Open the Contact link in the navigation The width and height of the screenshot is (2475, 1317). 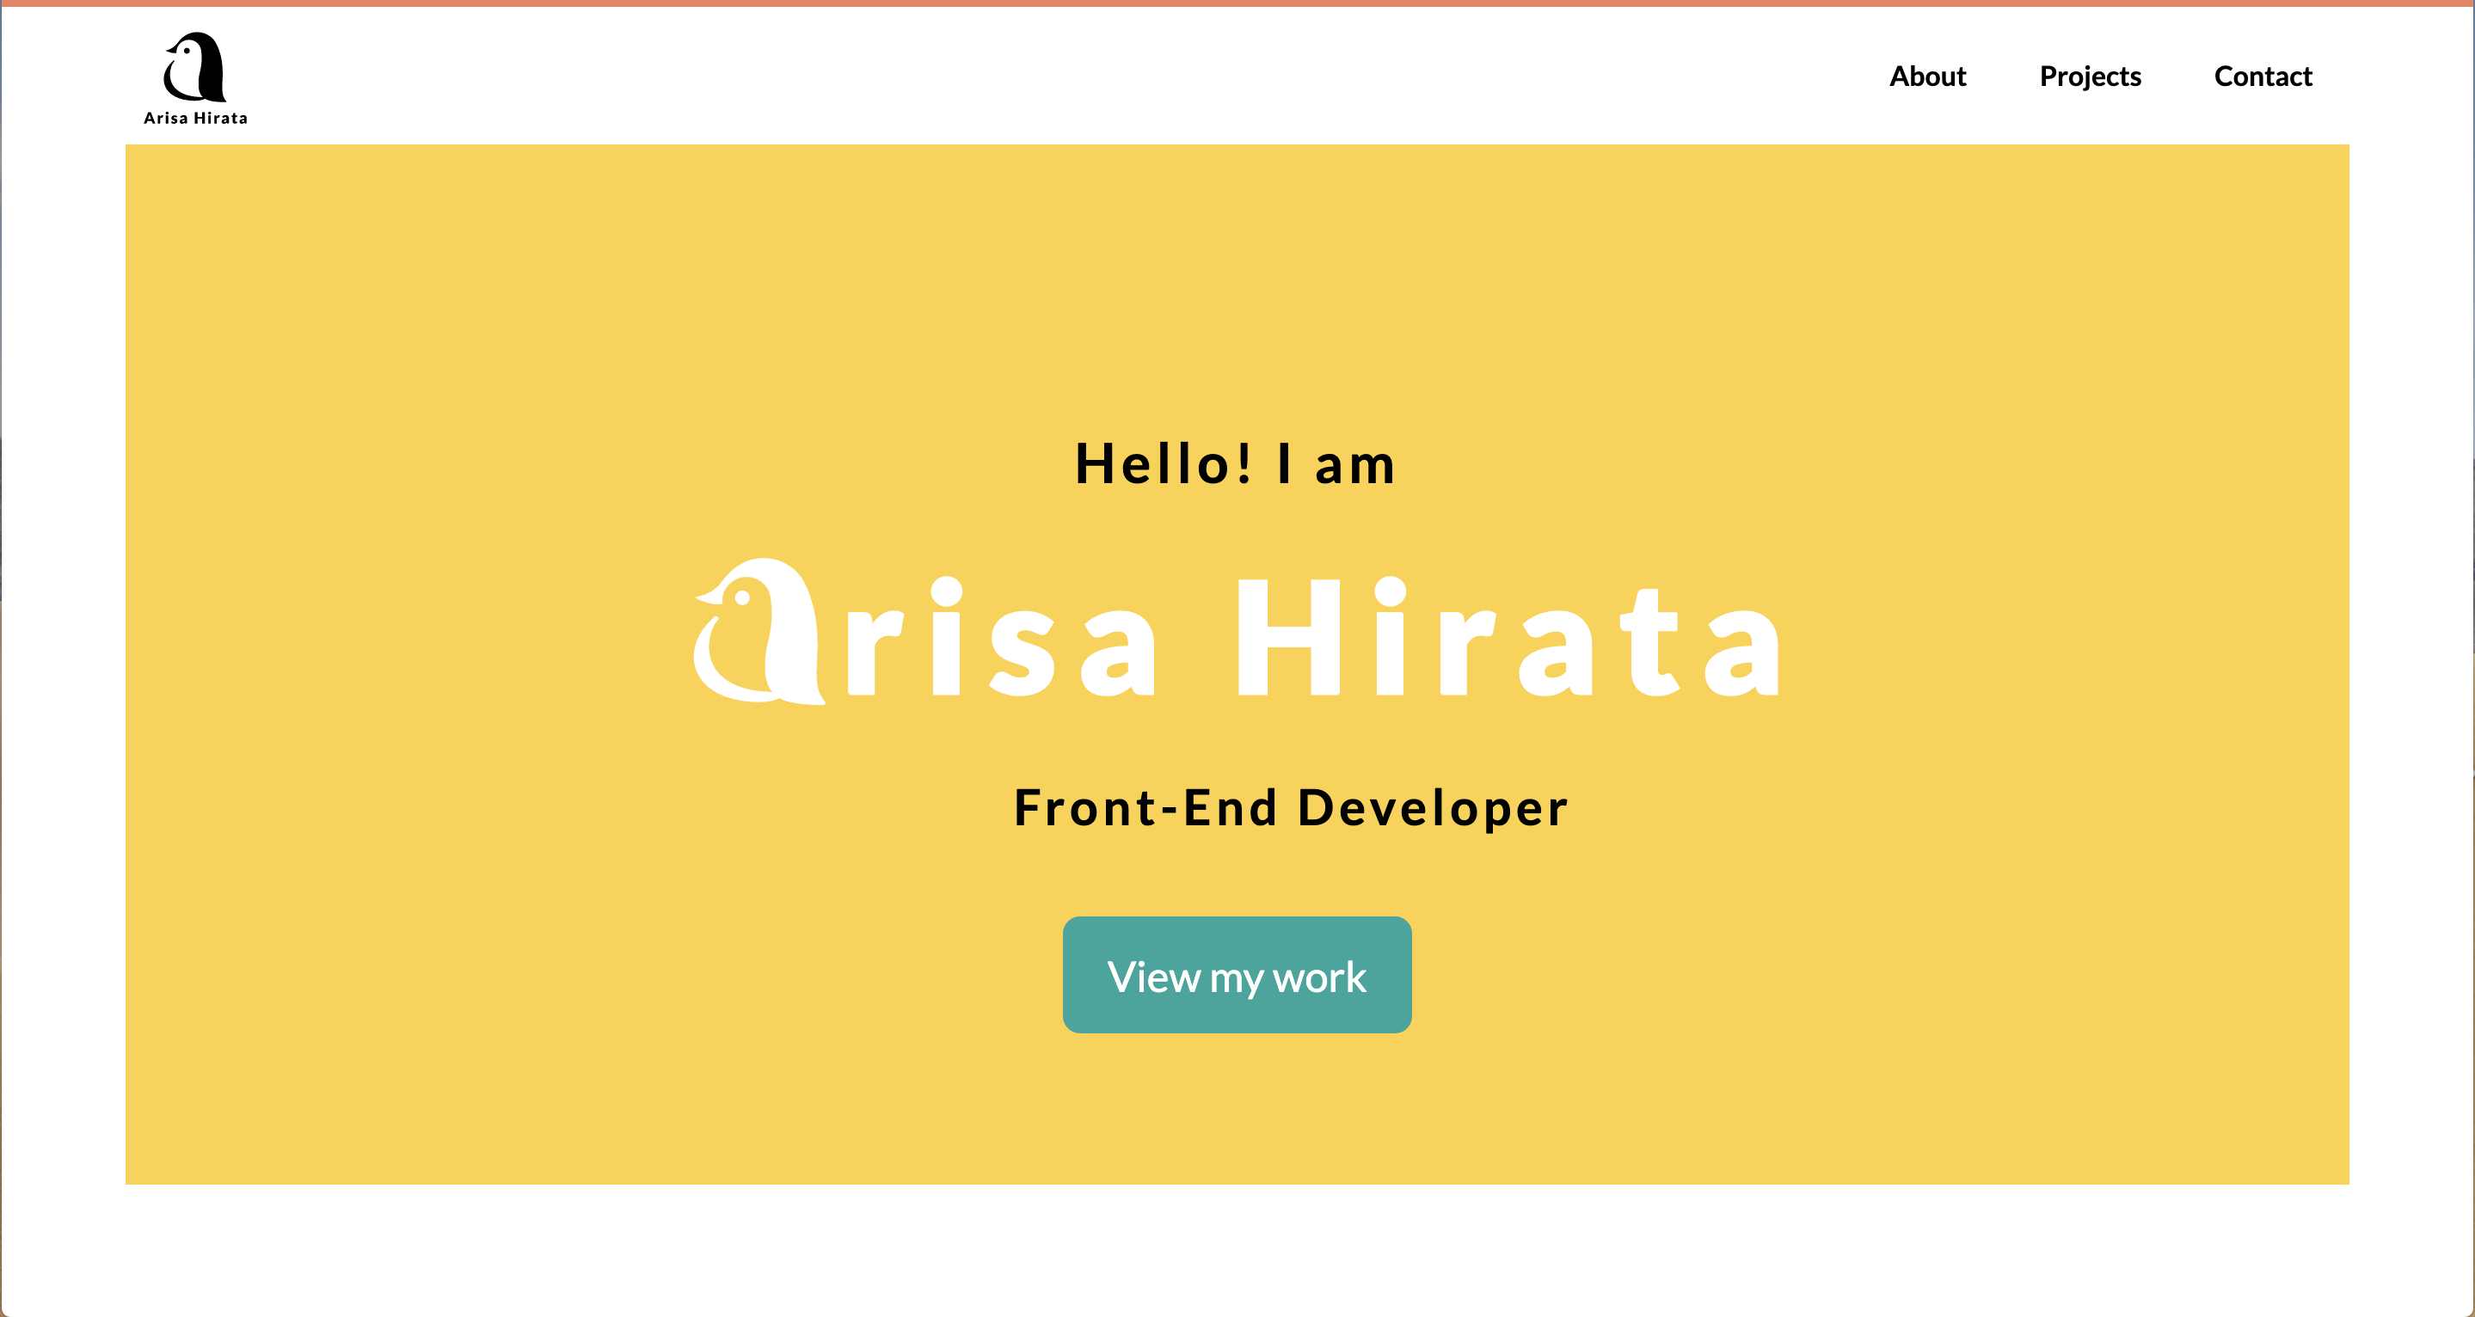pos(2263,76)
